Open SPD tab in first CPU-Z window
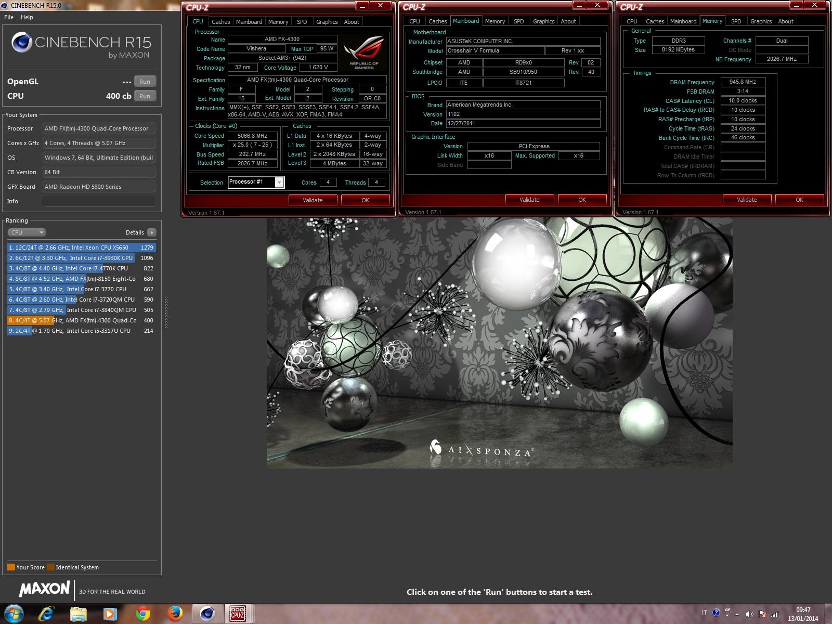The height and width of the screenshot is (624, 832). 302,22
